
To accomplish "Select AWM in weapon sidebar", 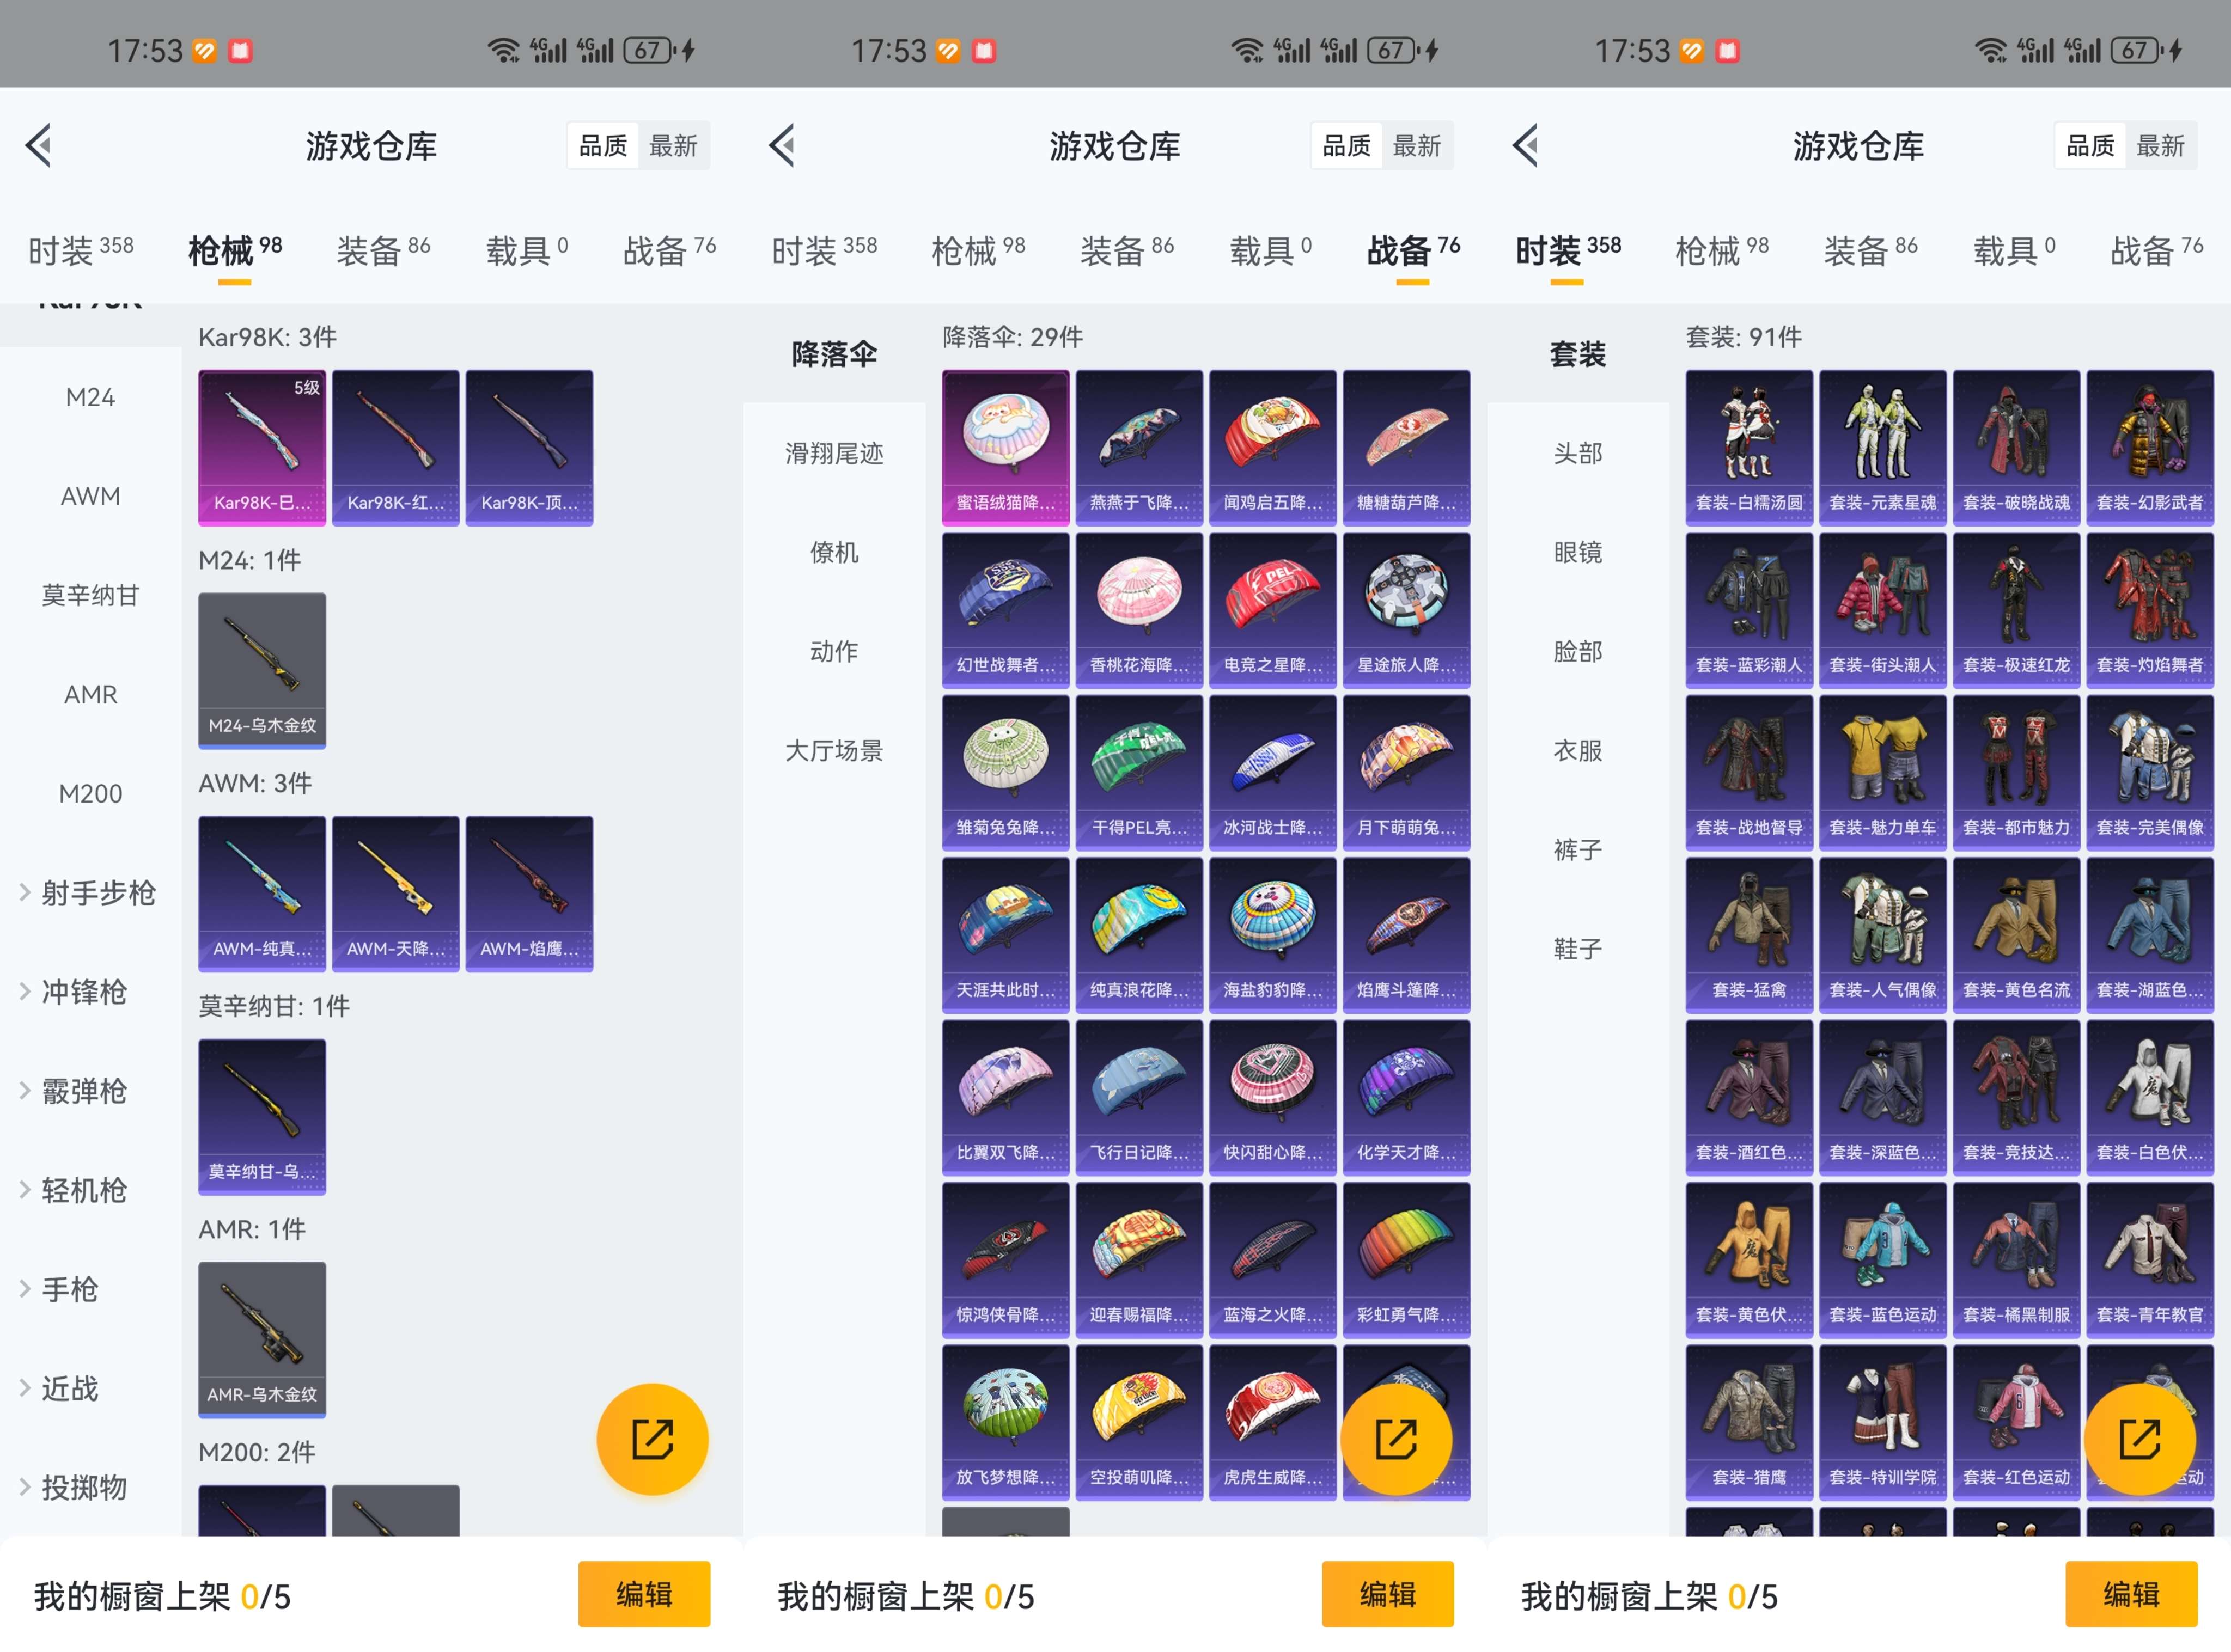I will click(90, 497).
